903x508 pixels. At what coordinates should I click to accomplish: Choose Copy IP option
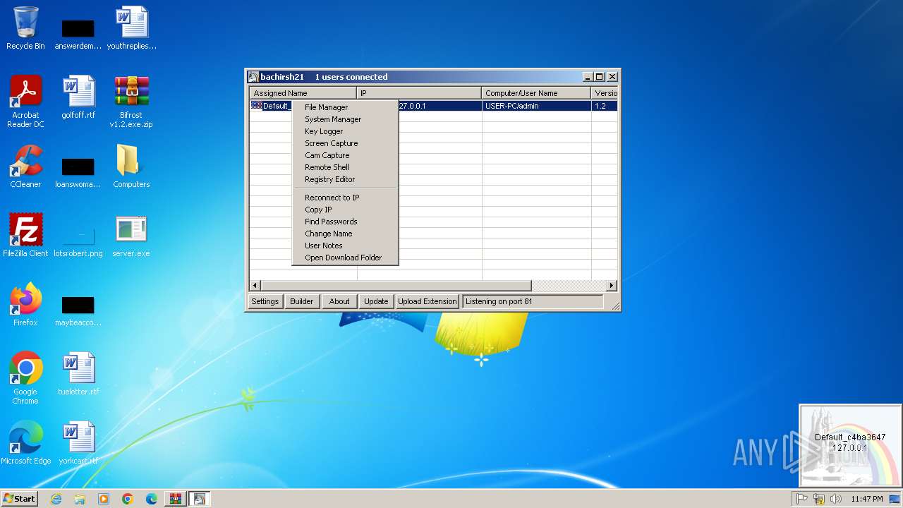click(x=346, y=210)
